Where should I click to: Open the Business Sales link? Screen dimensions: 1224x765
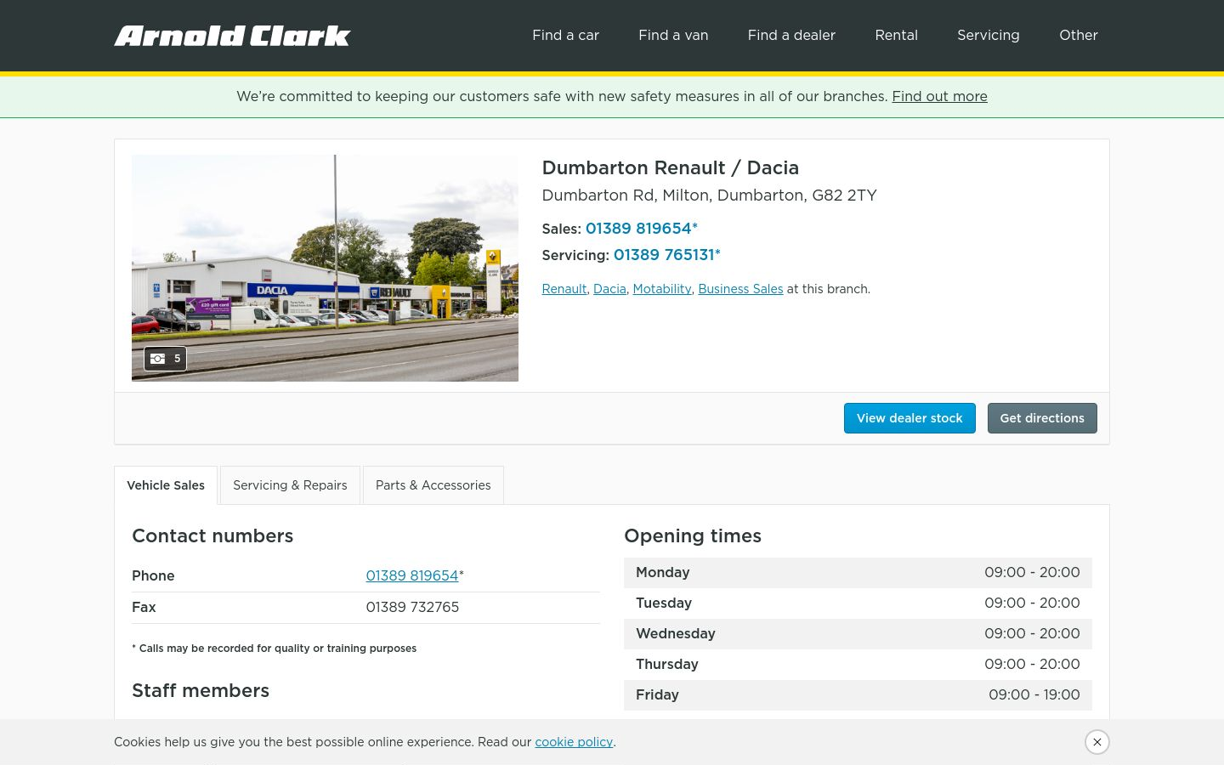click(740, 289)
